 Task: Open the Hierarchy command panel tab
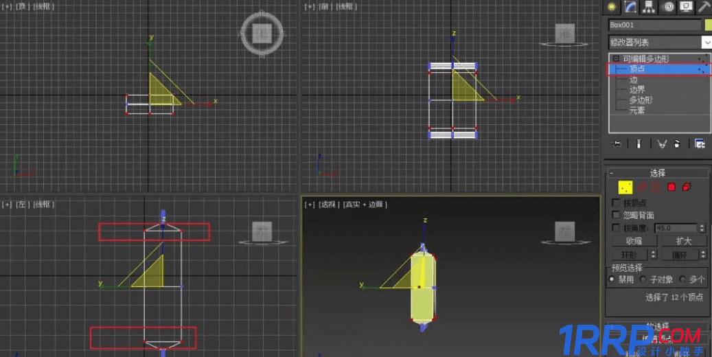click(648, 7)
